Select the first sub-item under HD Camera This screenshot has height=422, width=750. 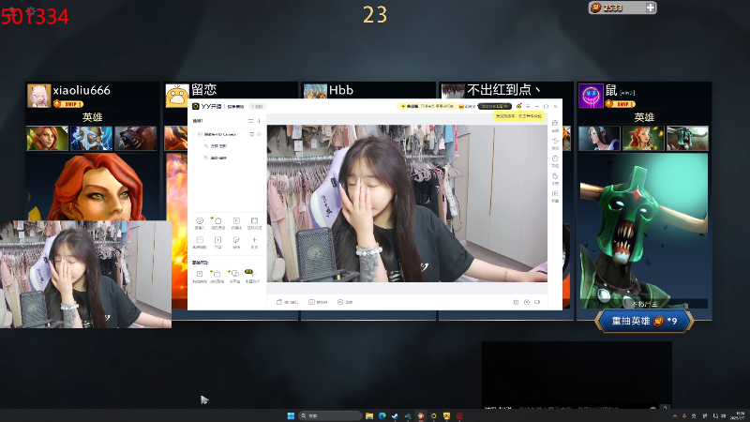tap(216, 146)
